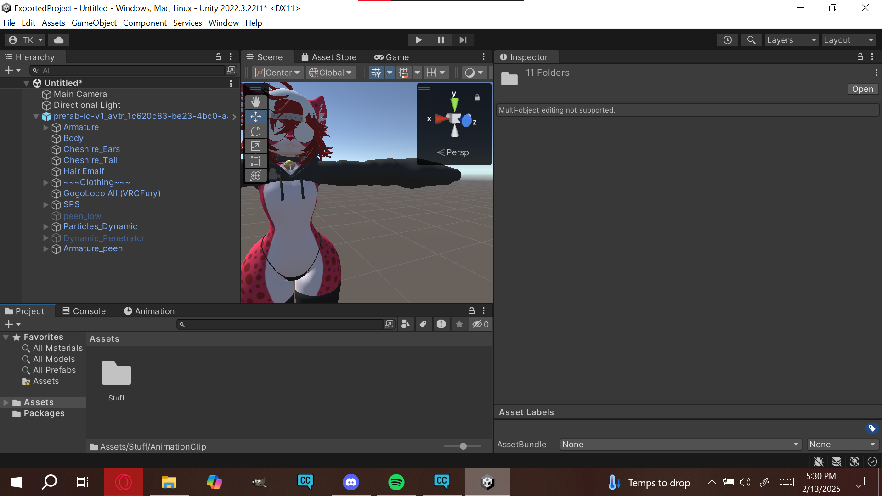Click the Play button

[418, 40]
